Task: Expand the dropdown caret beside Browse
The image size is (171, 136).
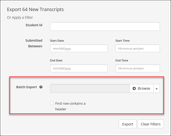Action: 157,88
